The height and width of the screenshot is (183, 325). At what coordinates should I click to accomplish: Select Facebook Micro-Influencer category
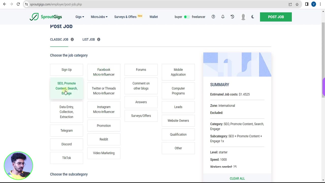104,72
